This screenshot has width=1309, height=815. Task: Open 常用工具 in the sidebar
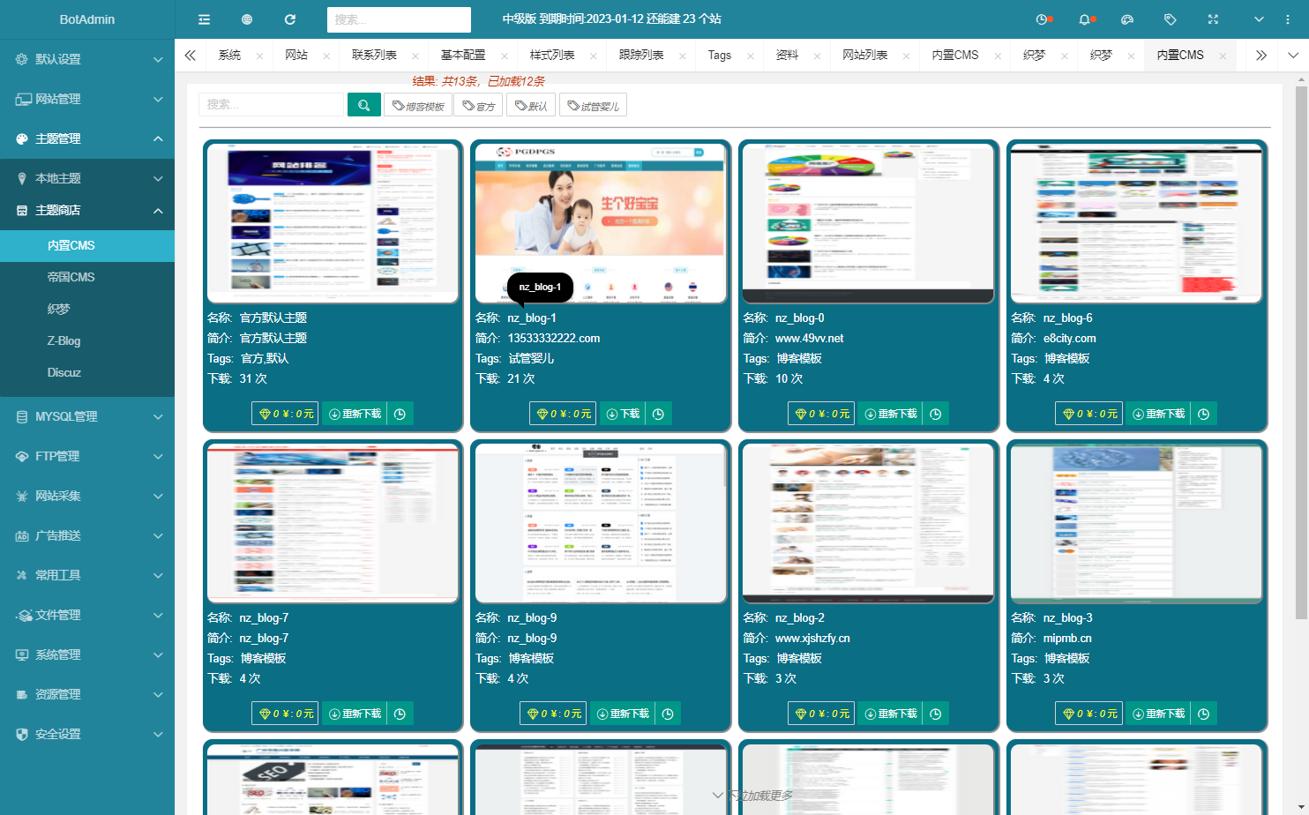[x=87, y=575]
